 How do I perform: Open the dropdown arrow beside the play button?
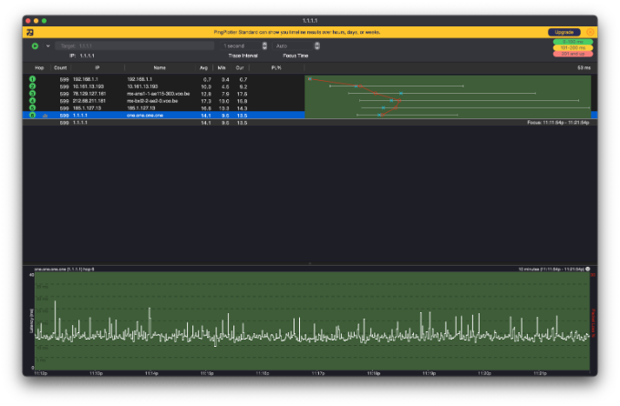(47, 46)
